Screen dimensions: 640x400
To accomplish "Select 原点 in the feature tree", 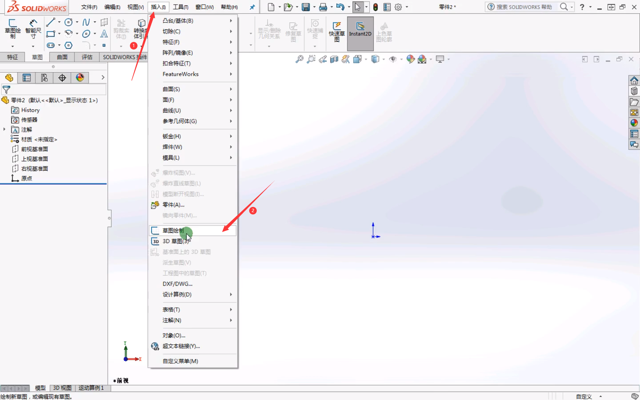I will point(22,178).
